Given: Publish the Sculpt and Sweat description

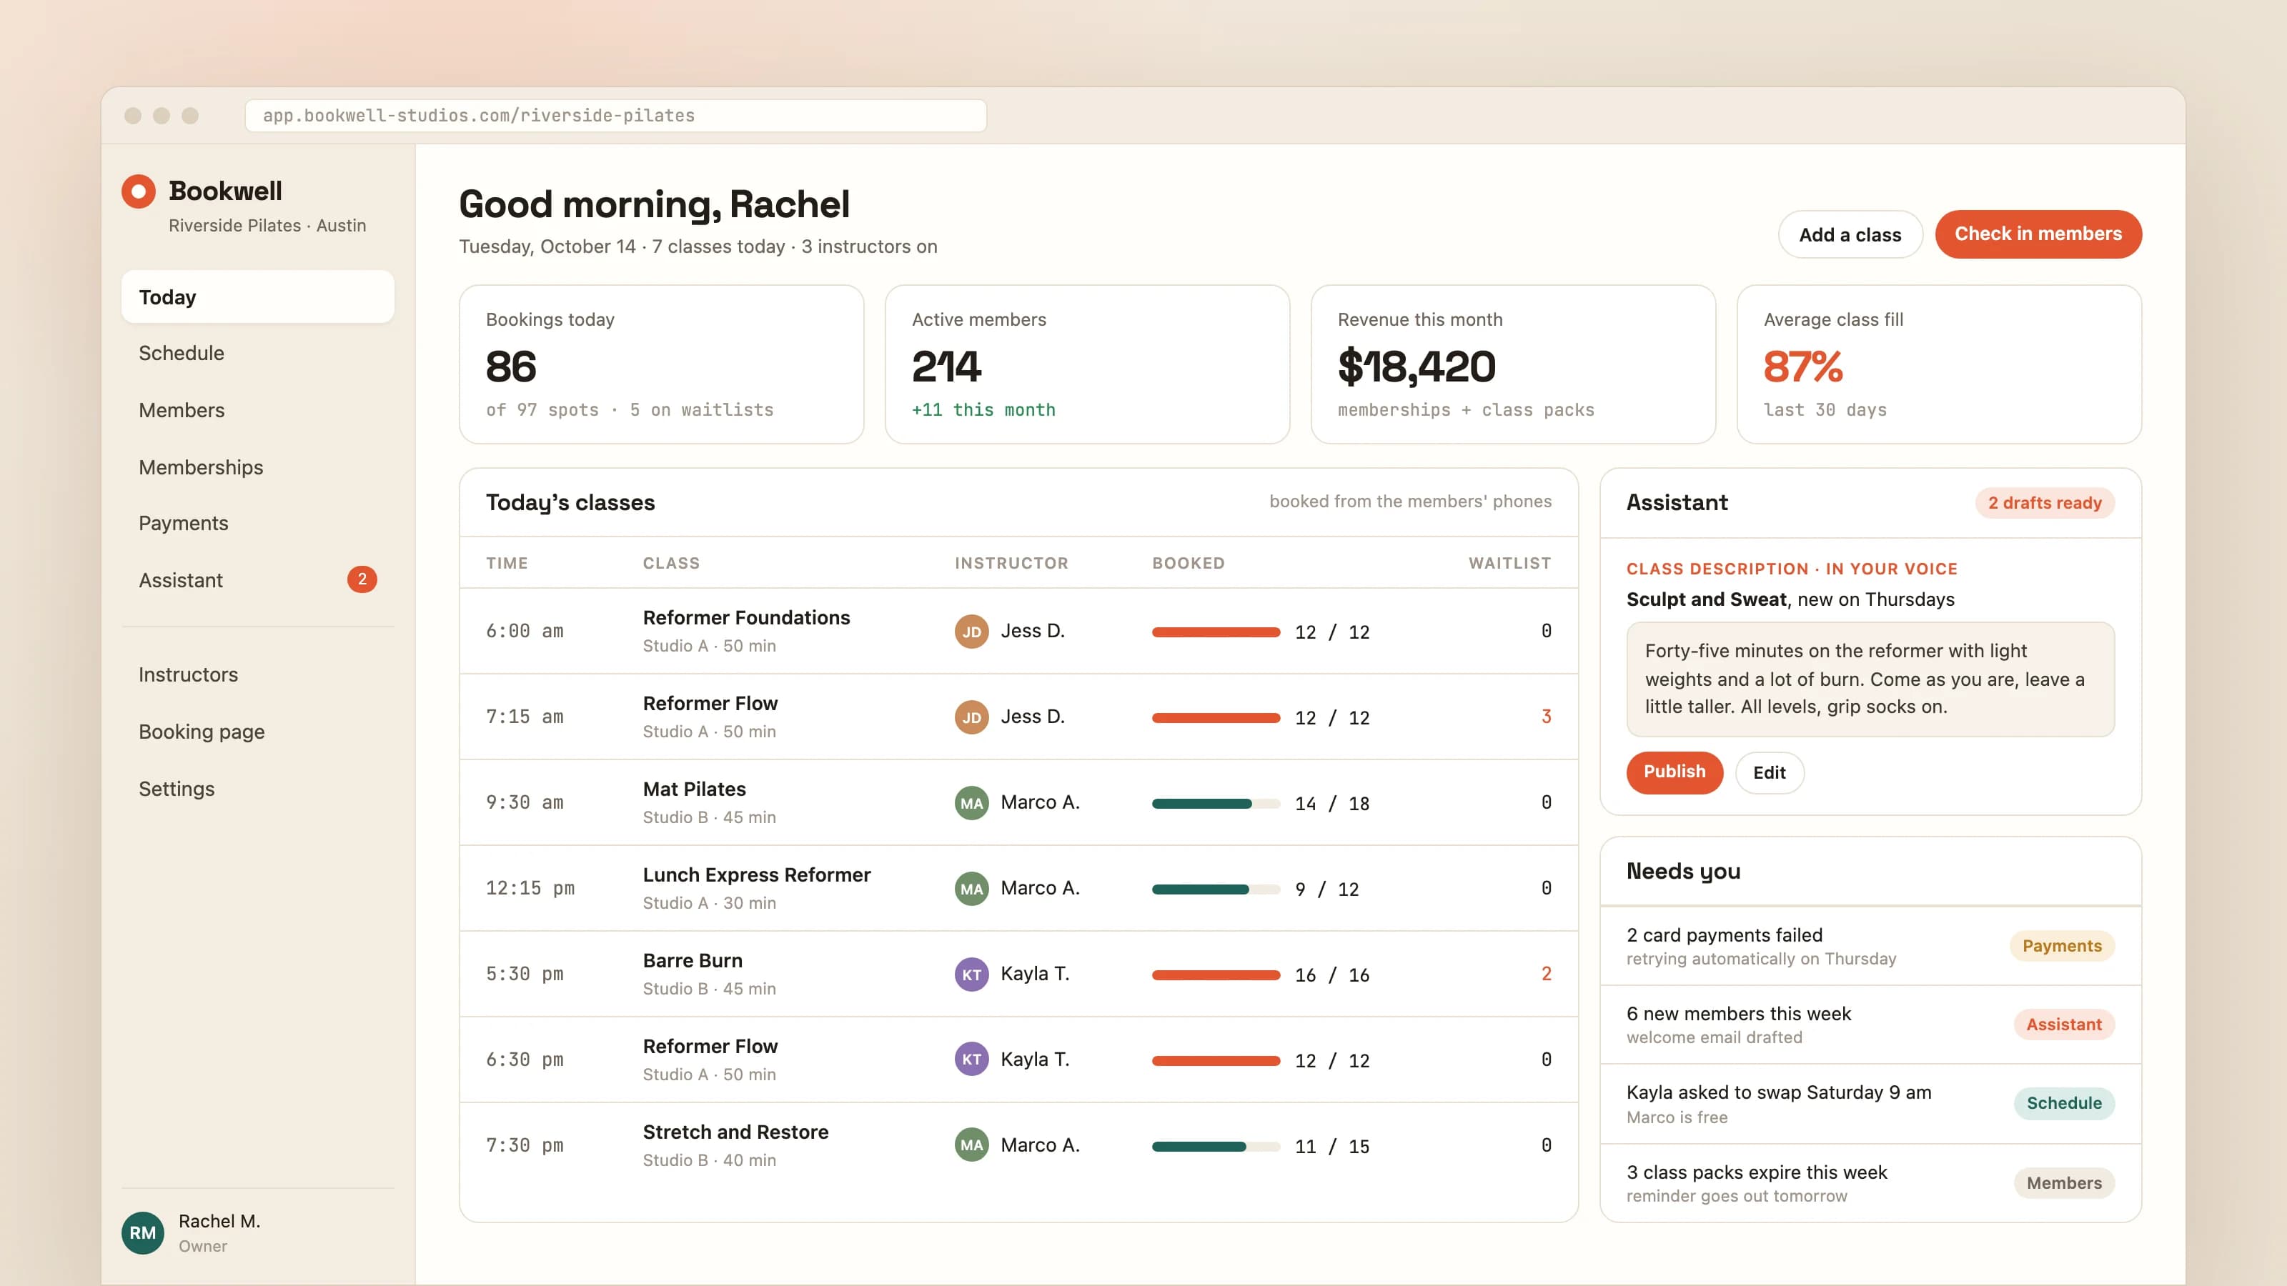Looking at the screenshot, I should (1675, 772).
